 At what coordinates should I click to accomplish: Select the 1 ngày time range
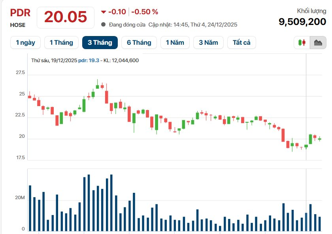(25, 42)
